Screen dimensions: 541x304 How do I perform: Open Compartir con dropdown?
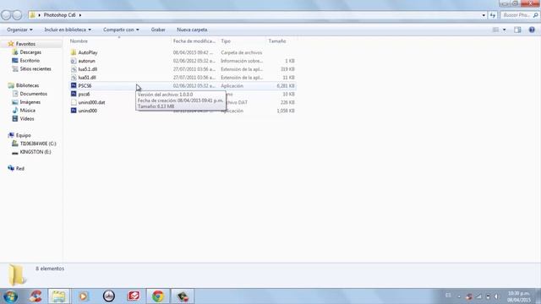(121, 30)
